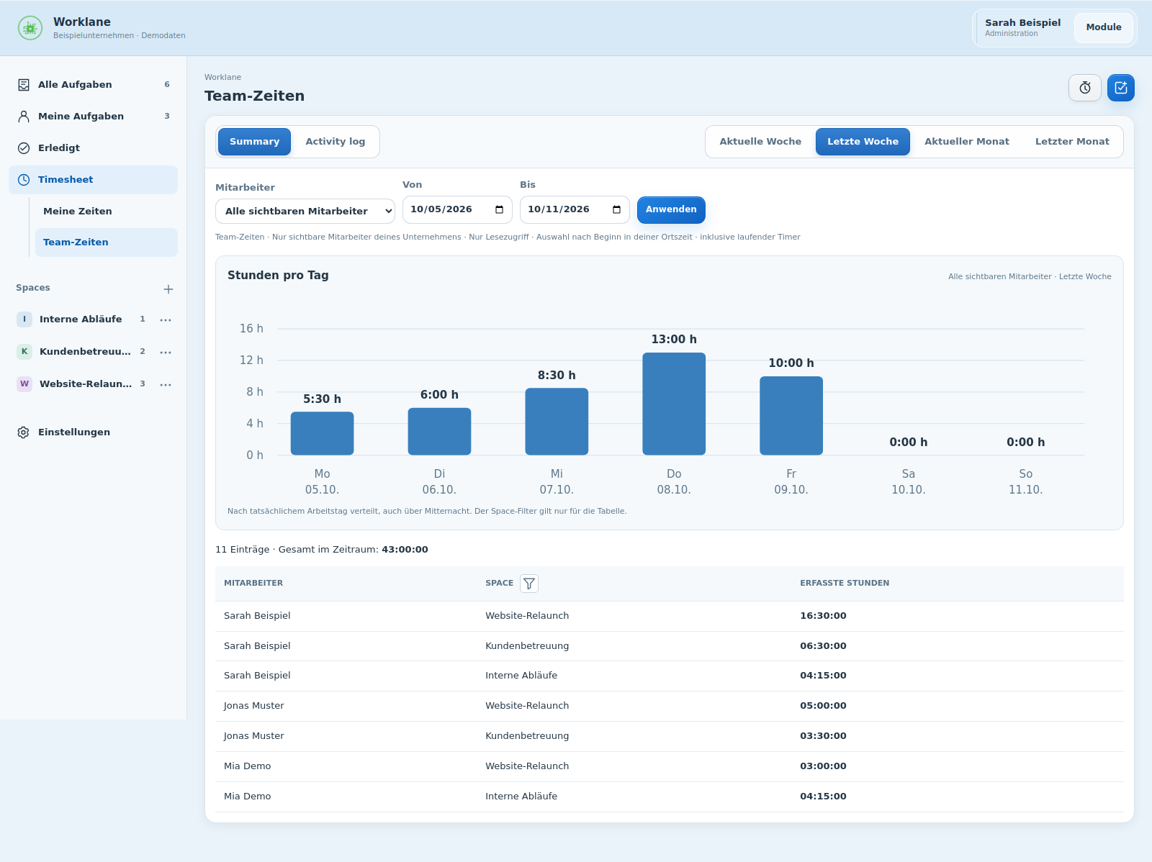Click the Anwenden button

(x=671, y=210)
